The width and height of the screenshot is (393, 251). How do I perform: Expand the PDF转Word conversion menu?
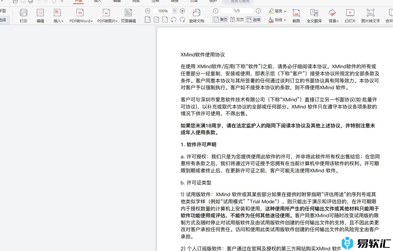(81, 15)
